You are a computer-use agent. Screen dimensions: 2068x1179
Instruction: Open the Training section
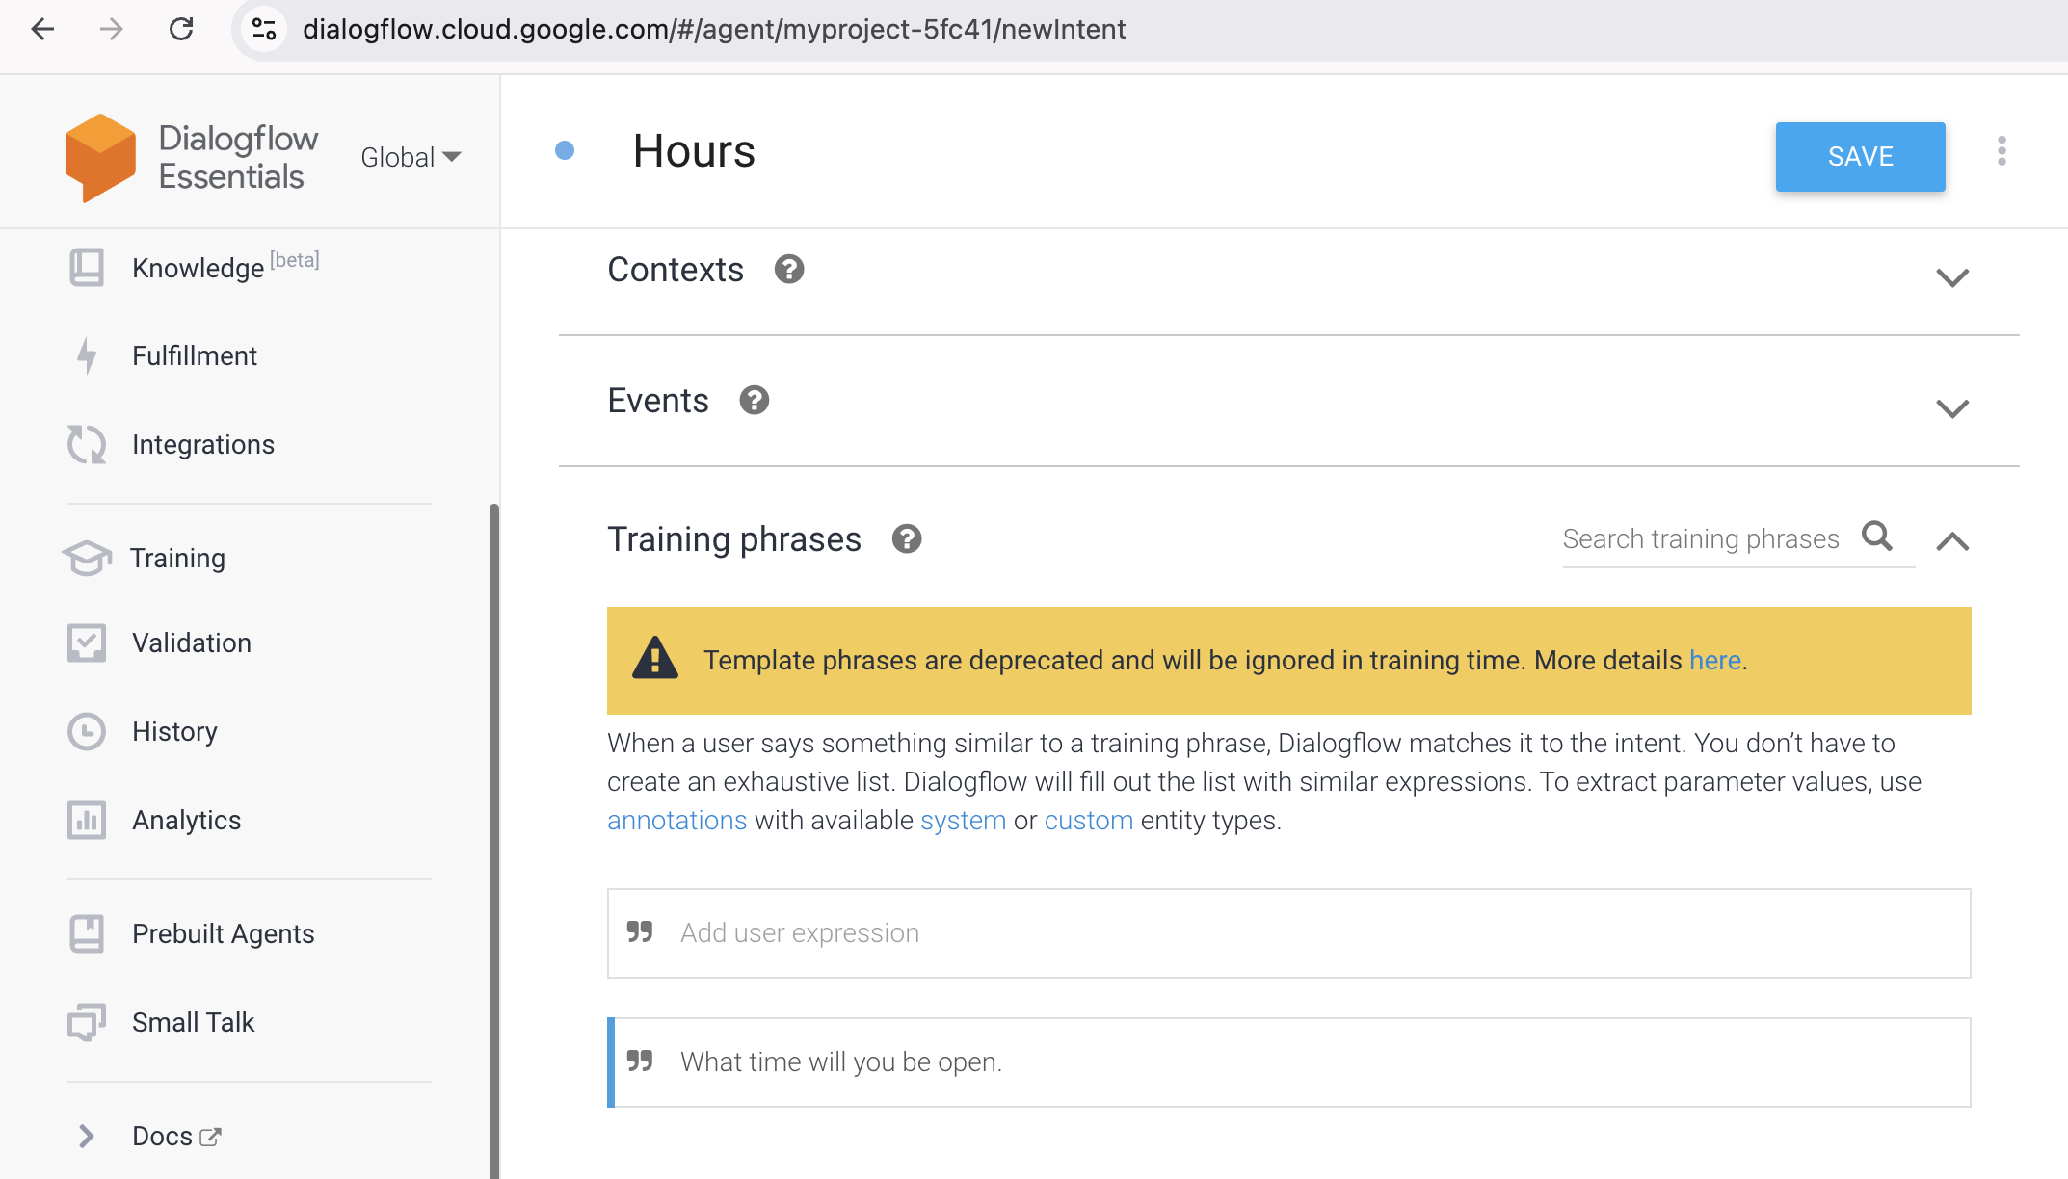[x=177, y=558]
